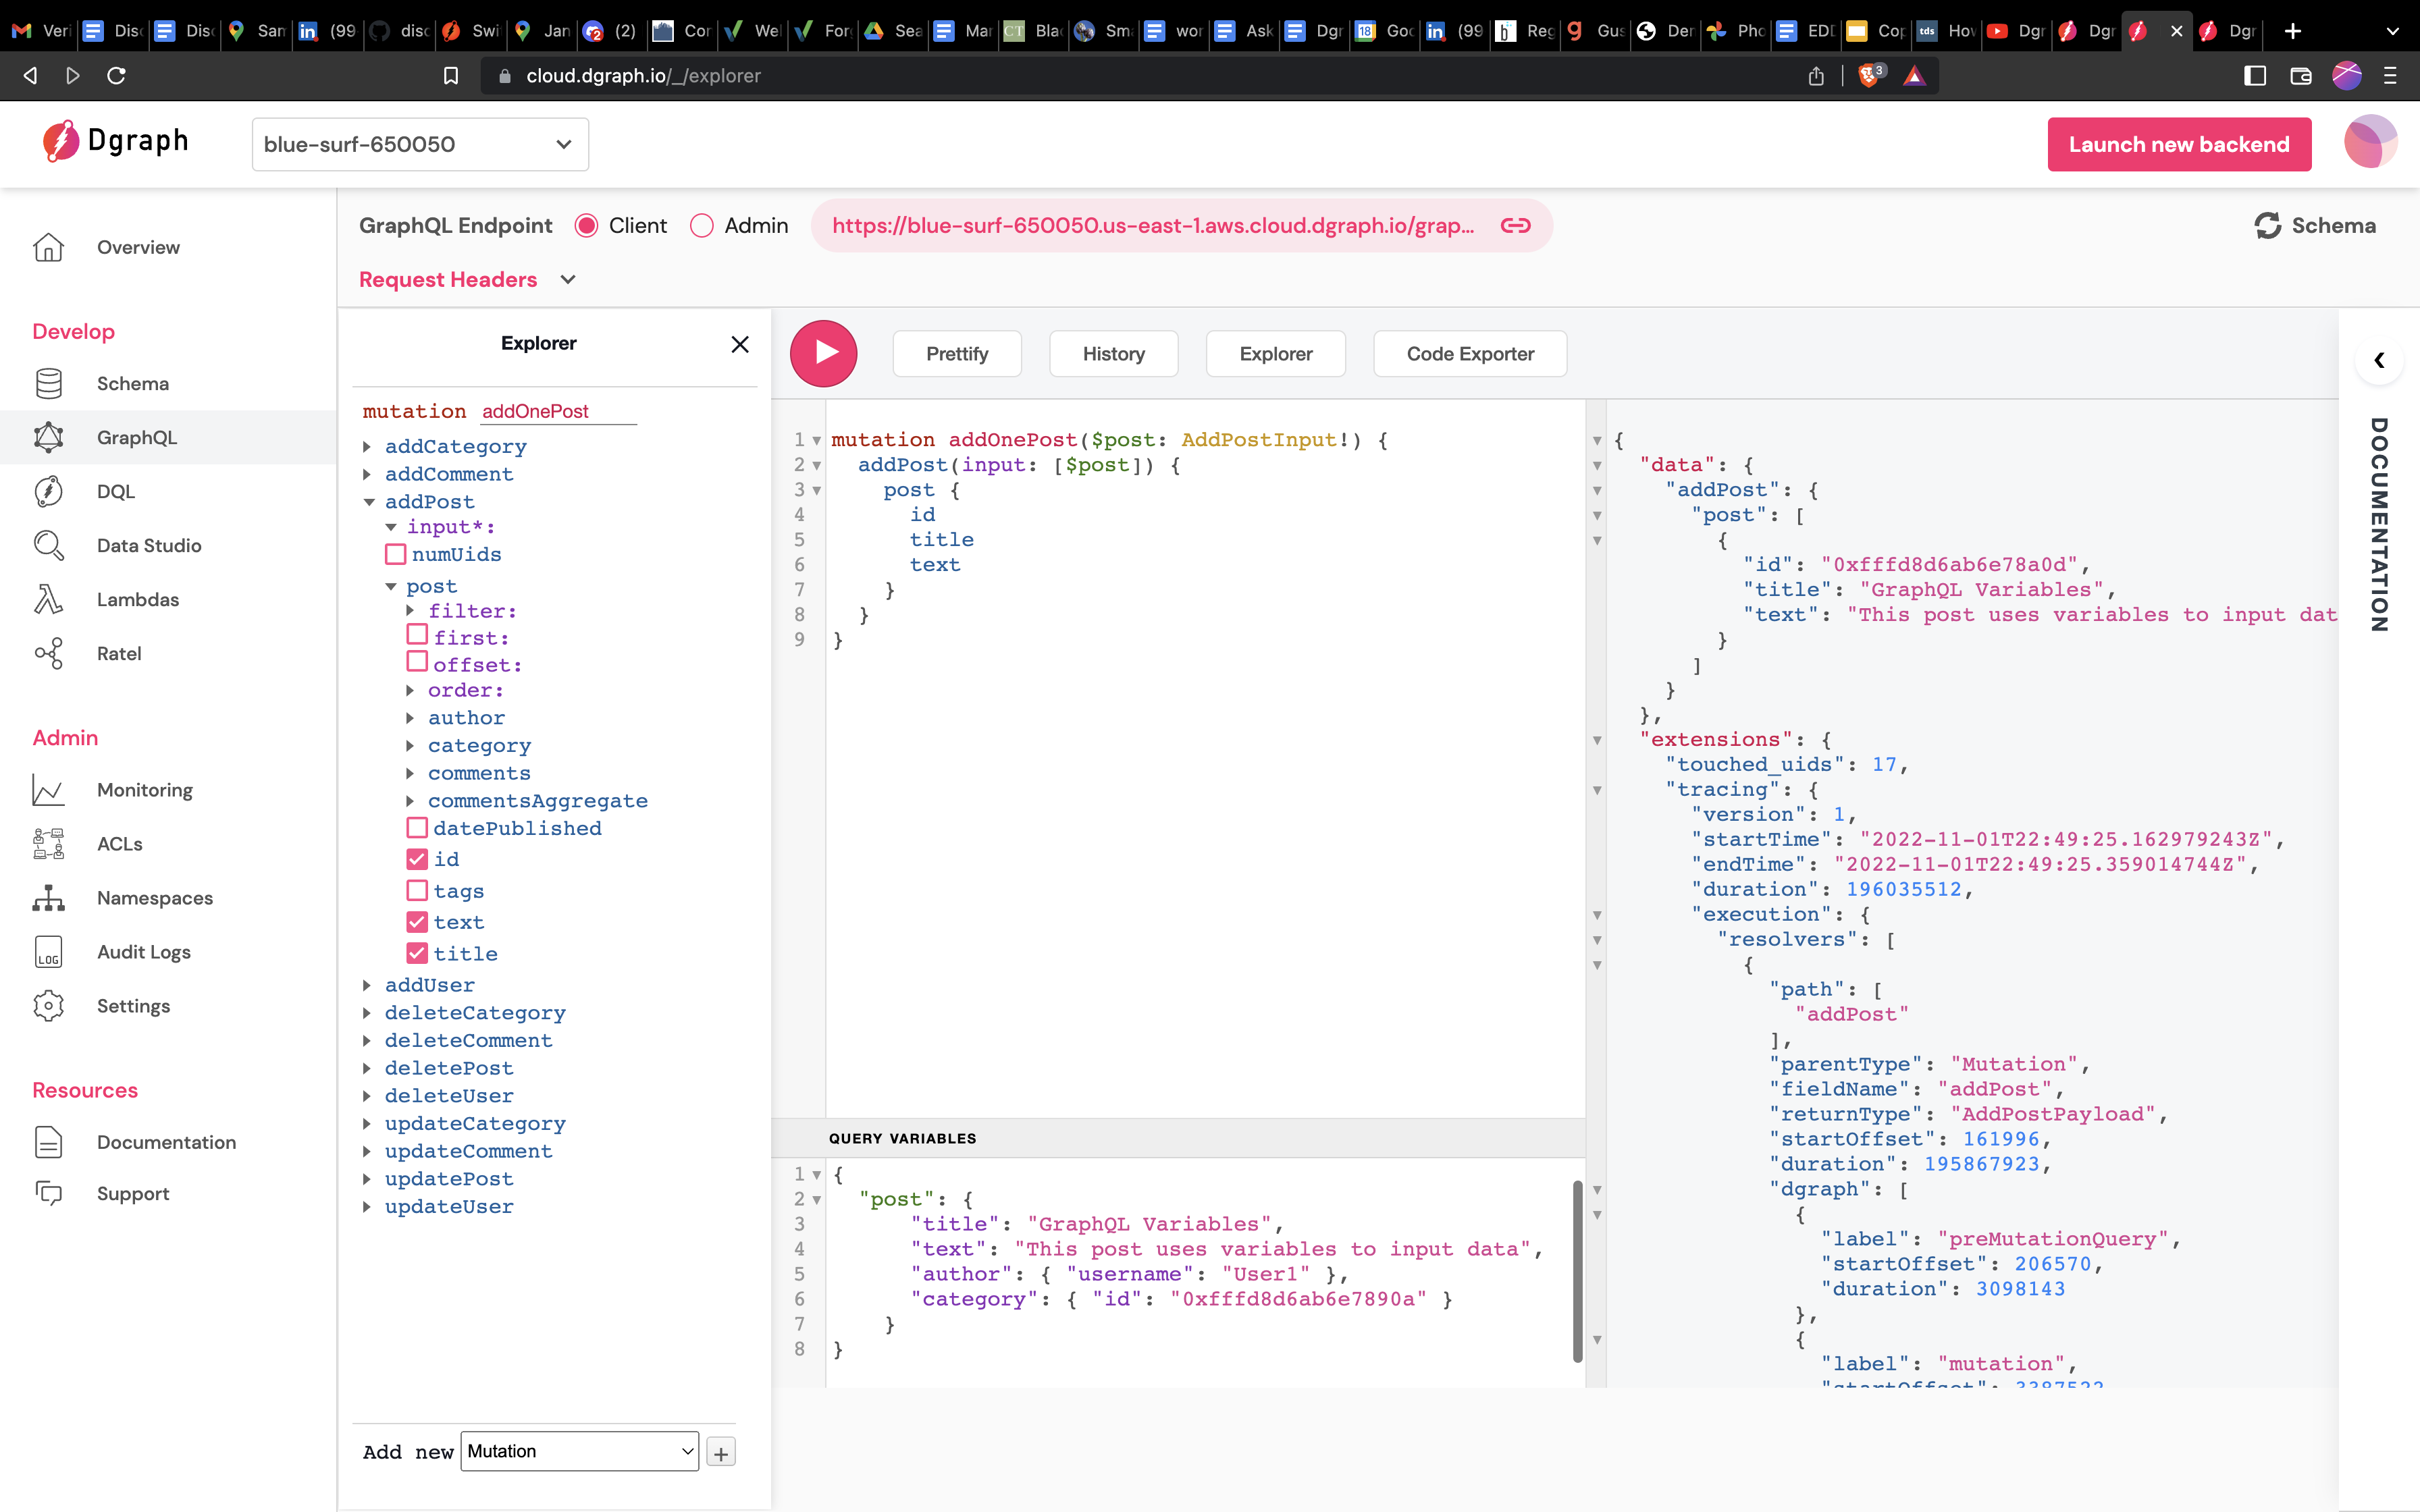Switch to the History tab

point(1113,353)
